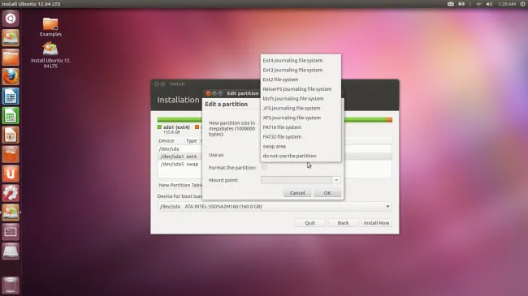This screenshot has width=528, height=296.
Task: Open the Dash home launcher icon
Action: (11, 19)
